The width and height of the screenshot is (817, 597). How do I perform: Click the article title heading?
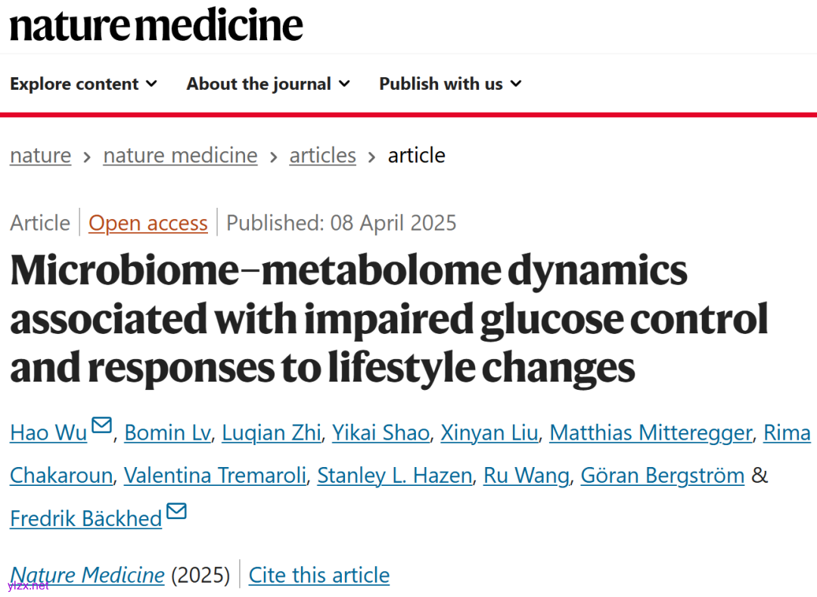[389, 319]
